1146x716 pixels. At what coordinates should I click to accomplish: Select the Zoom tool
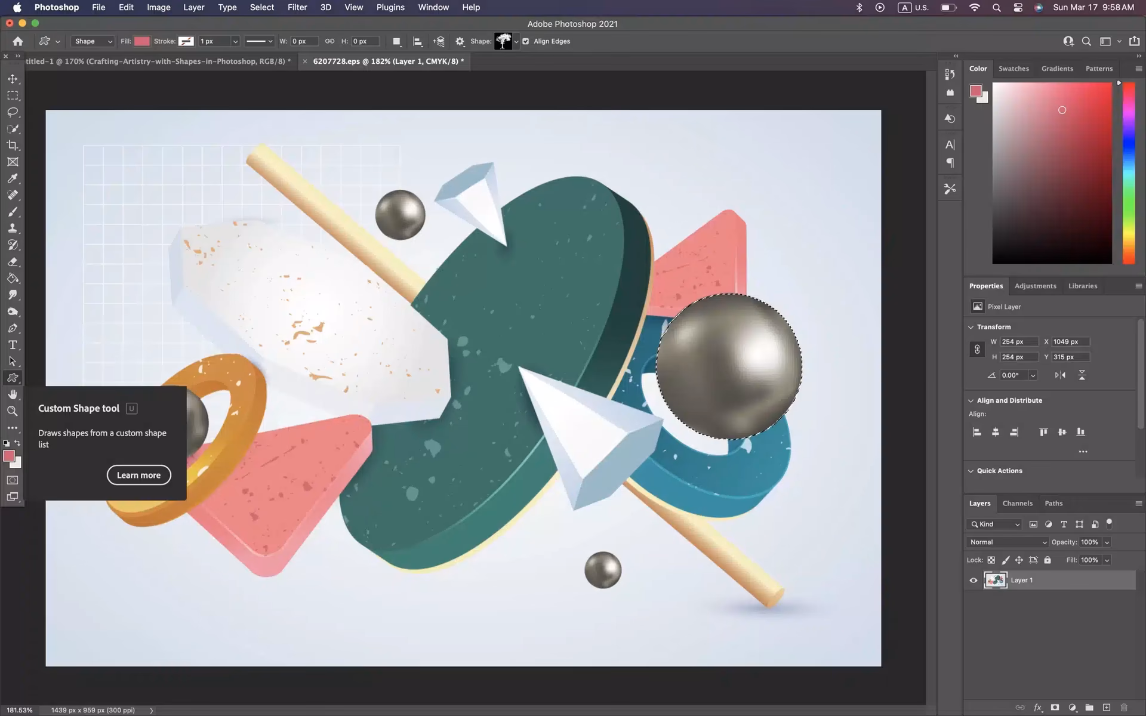[13, 411]
